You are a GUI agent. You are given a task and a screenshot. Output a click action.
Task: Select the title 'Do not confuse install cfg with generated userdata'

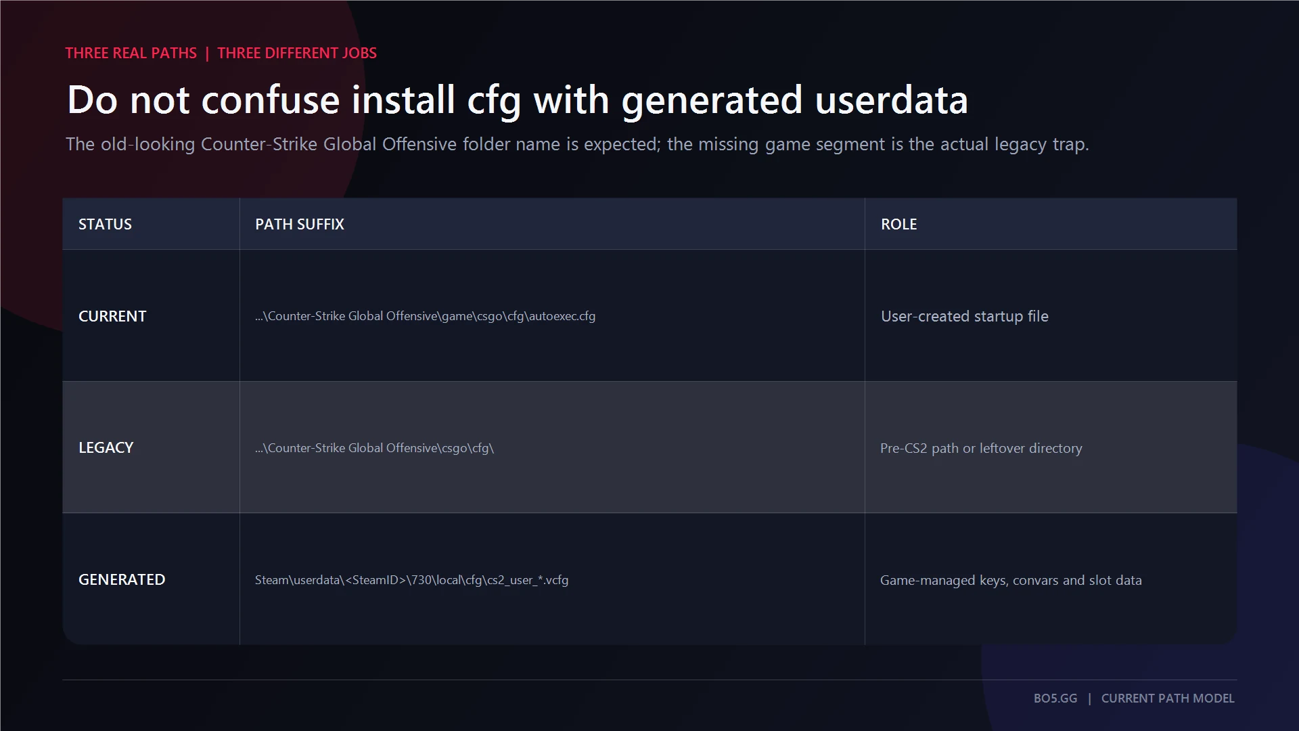518,99
